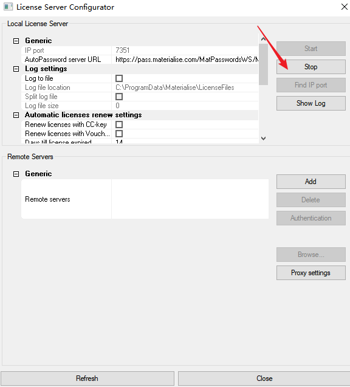Refresh the configurator
Image resolution: width=350 pixels, height=387 pixels.
87,378
